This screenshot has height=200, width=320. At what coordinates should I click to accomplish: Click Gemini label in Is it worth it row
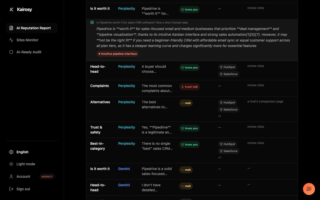pos(124,169)
